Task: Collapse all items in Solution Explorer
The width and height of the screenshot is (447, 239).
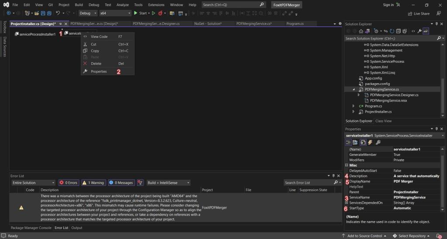Action: click(x=398, y=31)
